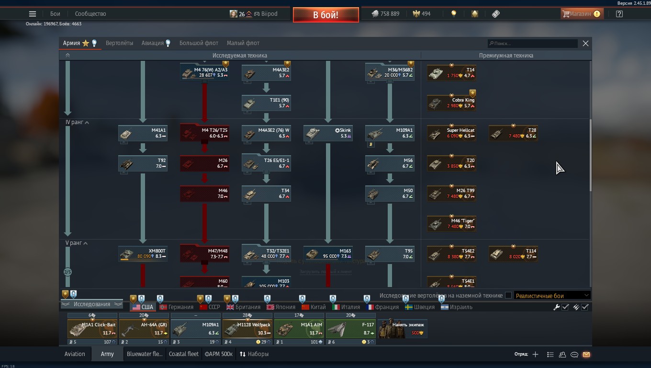Open the hamburger main menu

33,14
